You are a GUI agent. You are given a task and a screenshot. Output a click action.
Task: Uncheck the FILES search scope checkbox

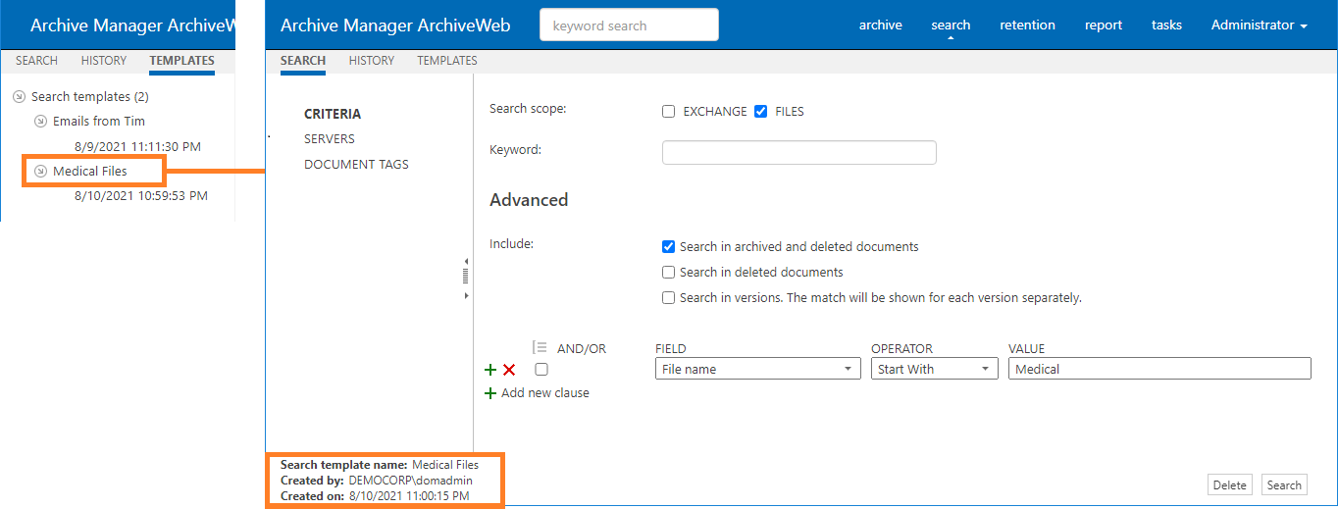pos(760,112)
